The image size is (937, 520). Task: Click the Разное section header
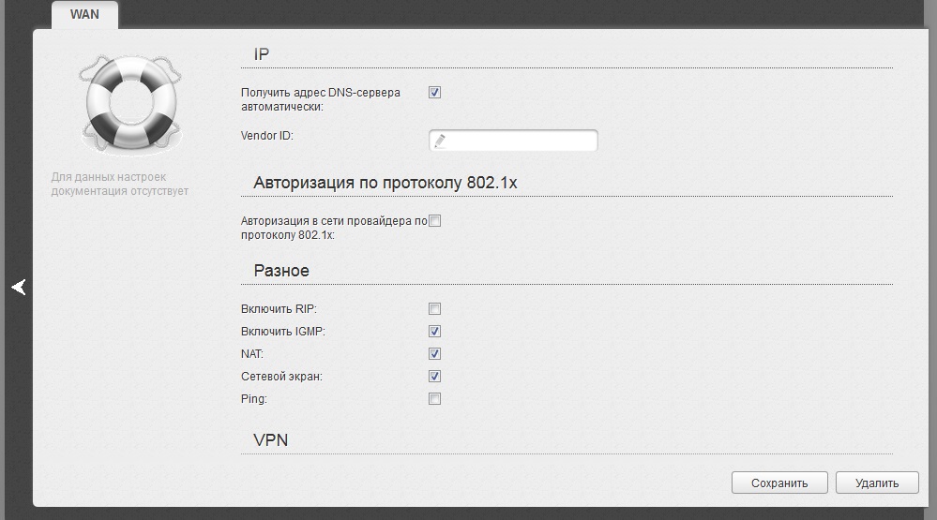point(281,271)
